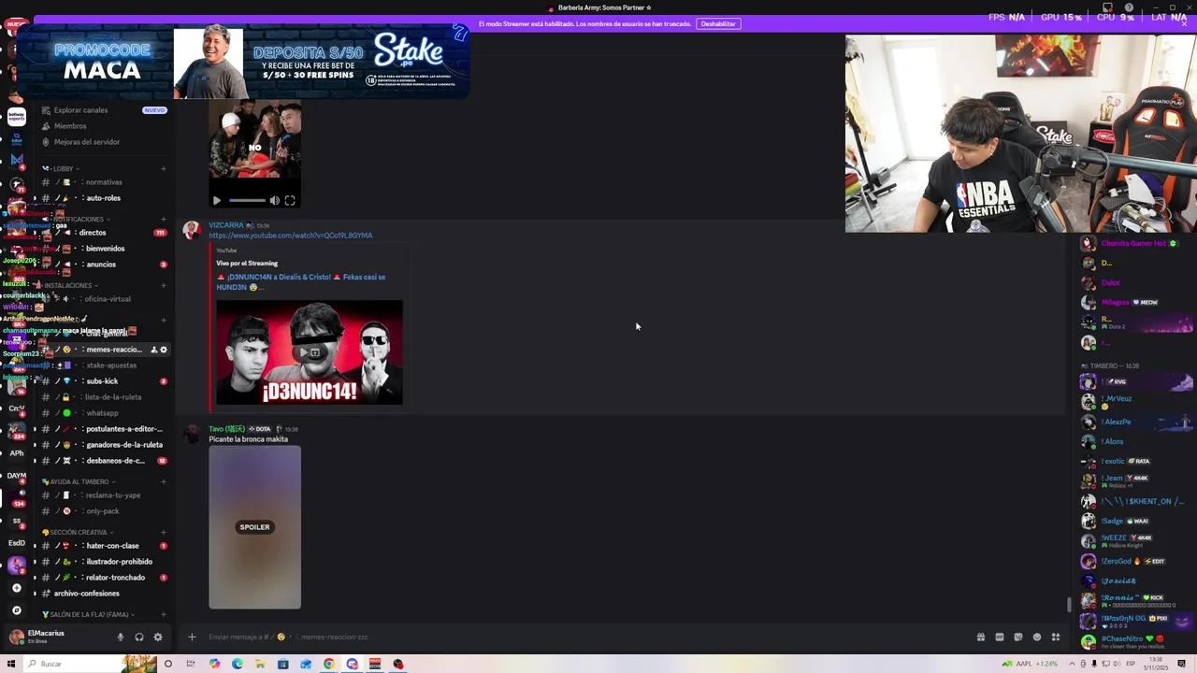Adjust the video attachment progress slider

click(x=247, y=200)
